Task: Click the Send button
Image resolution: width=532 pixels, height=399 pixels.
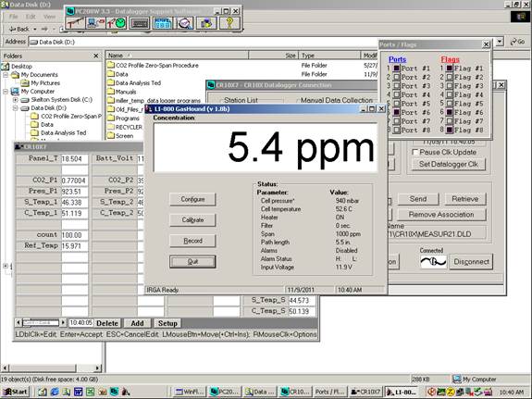Action: (x=418, y=199)
